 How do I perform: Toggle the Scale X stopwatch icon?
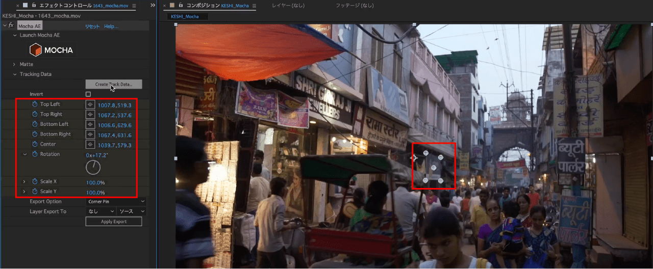coord(35,181)
